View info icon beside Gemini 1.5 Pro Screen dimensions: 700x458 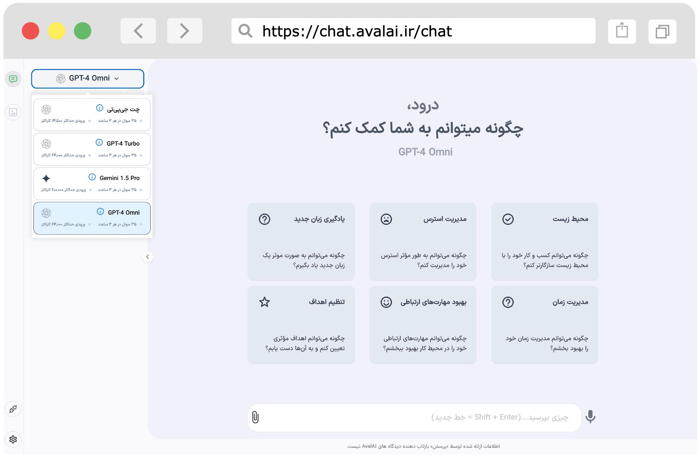(92, 177)
